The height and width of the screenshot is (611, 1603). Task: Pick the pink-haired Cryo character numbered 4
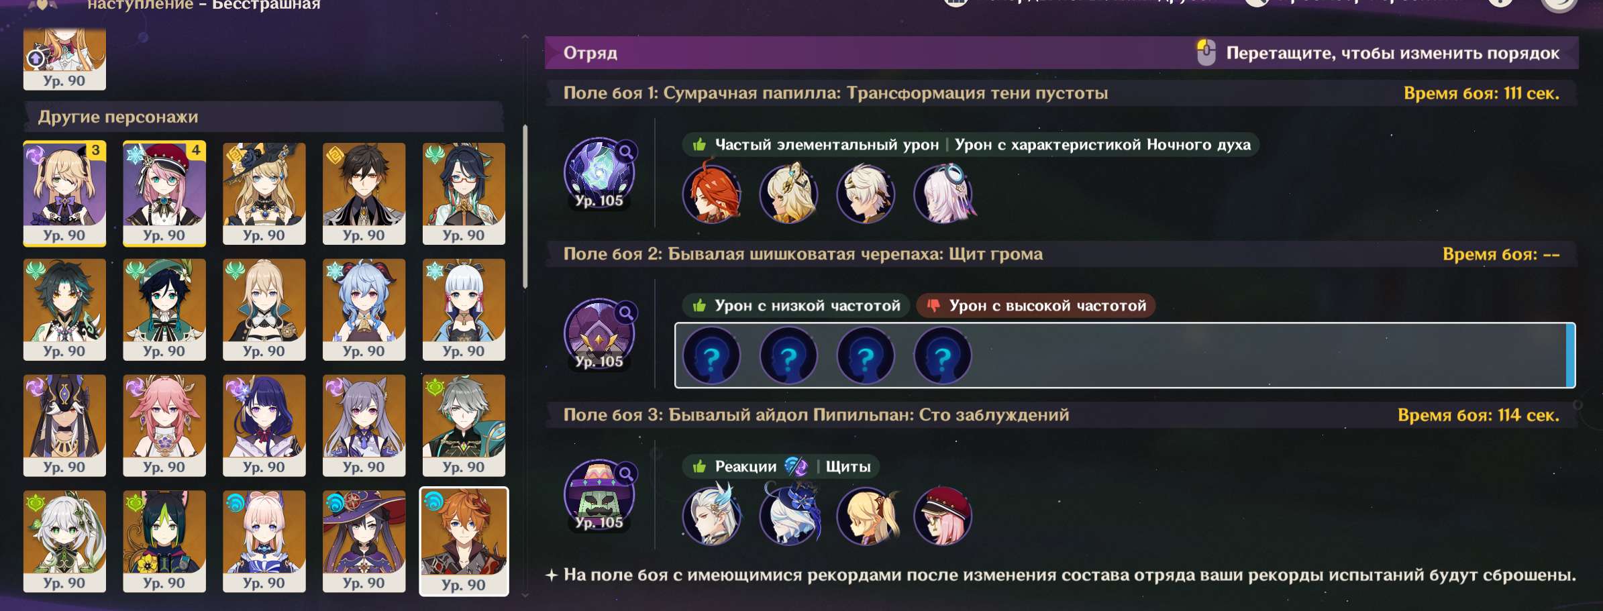point(164,194)
